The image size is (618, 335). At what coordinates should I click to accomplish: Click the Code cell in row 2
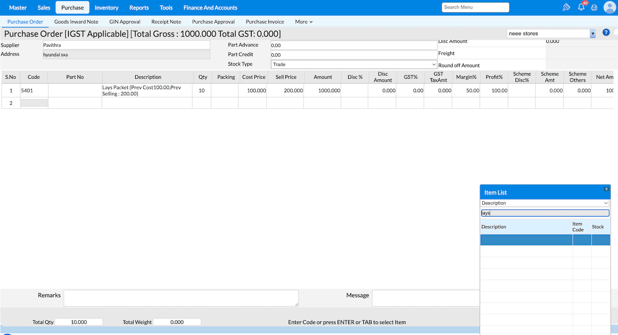coord(34,103)
